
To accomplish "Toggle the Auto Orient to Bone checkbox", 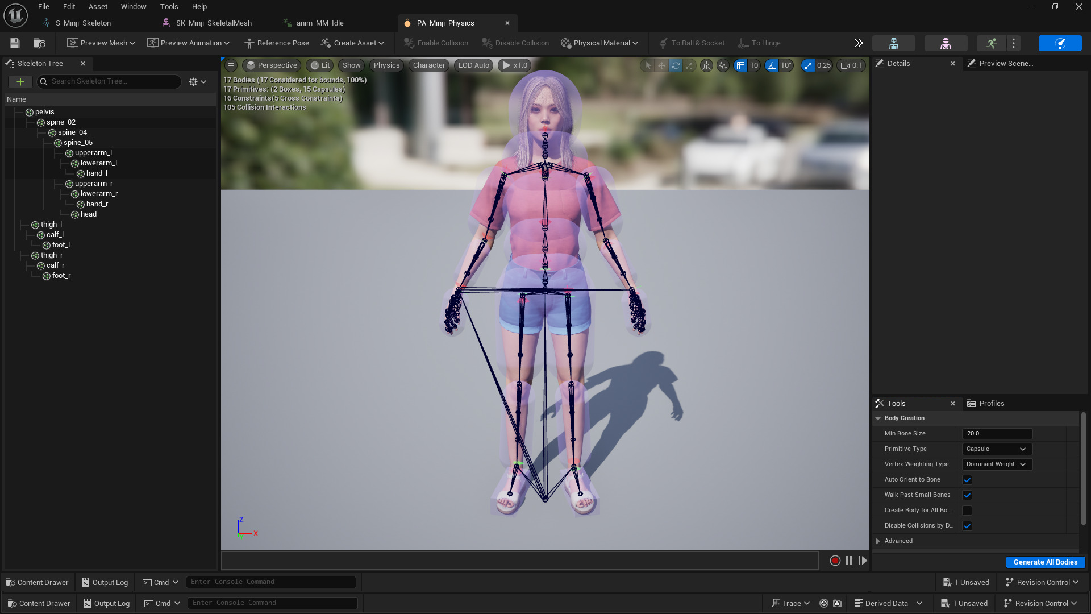I will [x=967, y=480].
